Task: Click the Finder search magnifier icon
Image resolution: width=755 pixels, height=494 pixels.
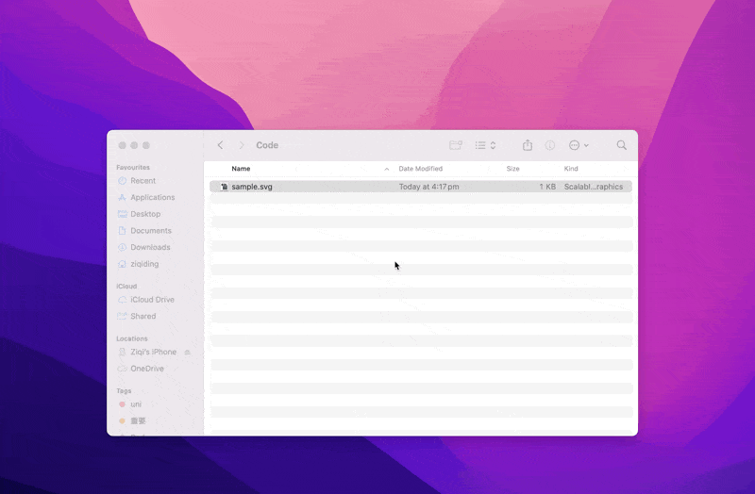Action: pyautogui.click(x=621, y=145)
